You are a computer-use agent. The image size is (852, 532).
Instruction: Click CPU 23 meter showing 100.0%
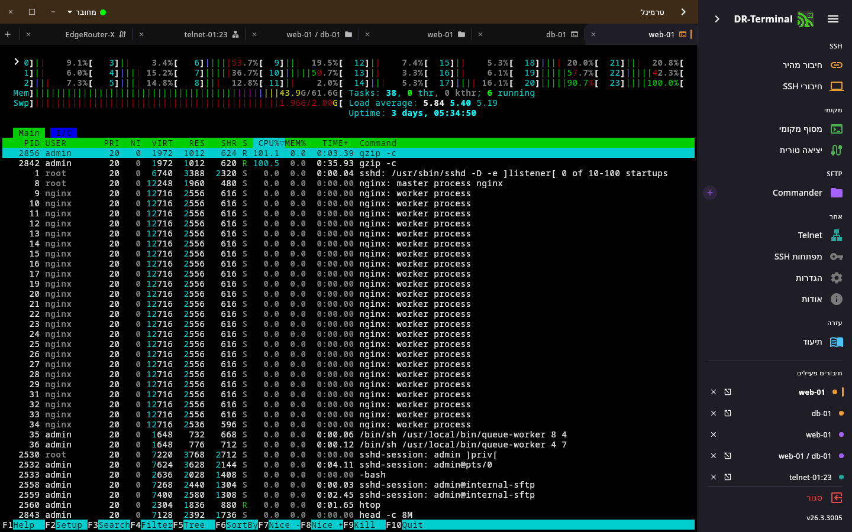click(647, 83)
